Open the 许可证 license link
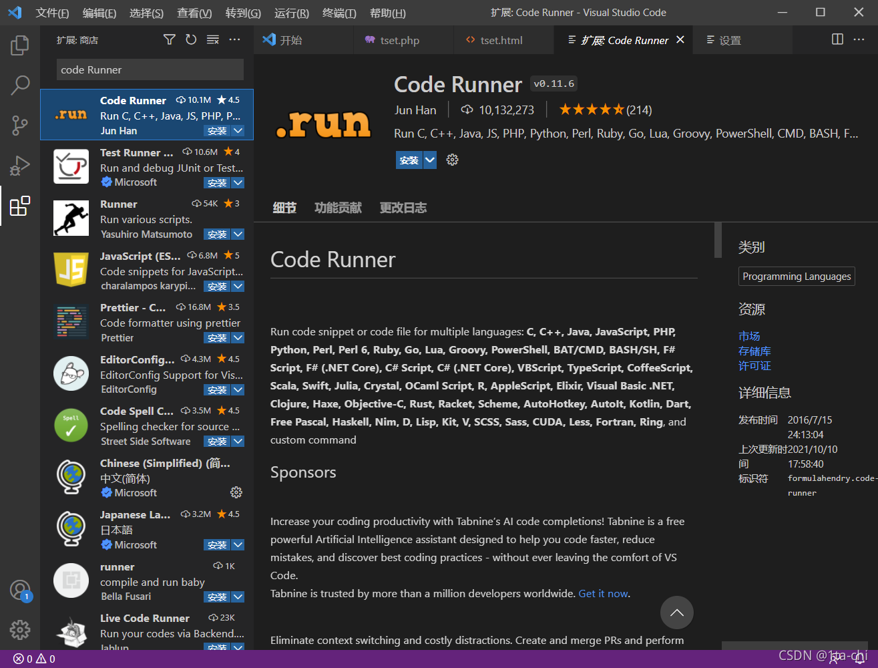The height and width of the screenshot is (668, 878). (x=754, y=365)
